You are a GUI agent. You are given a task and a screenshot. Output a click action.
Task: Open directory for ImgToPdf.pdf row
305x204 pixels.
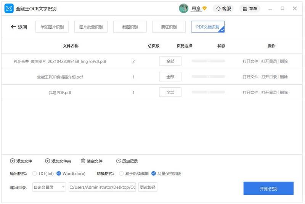click(x=269, y=61)
